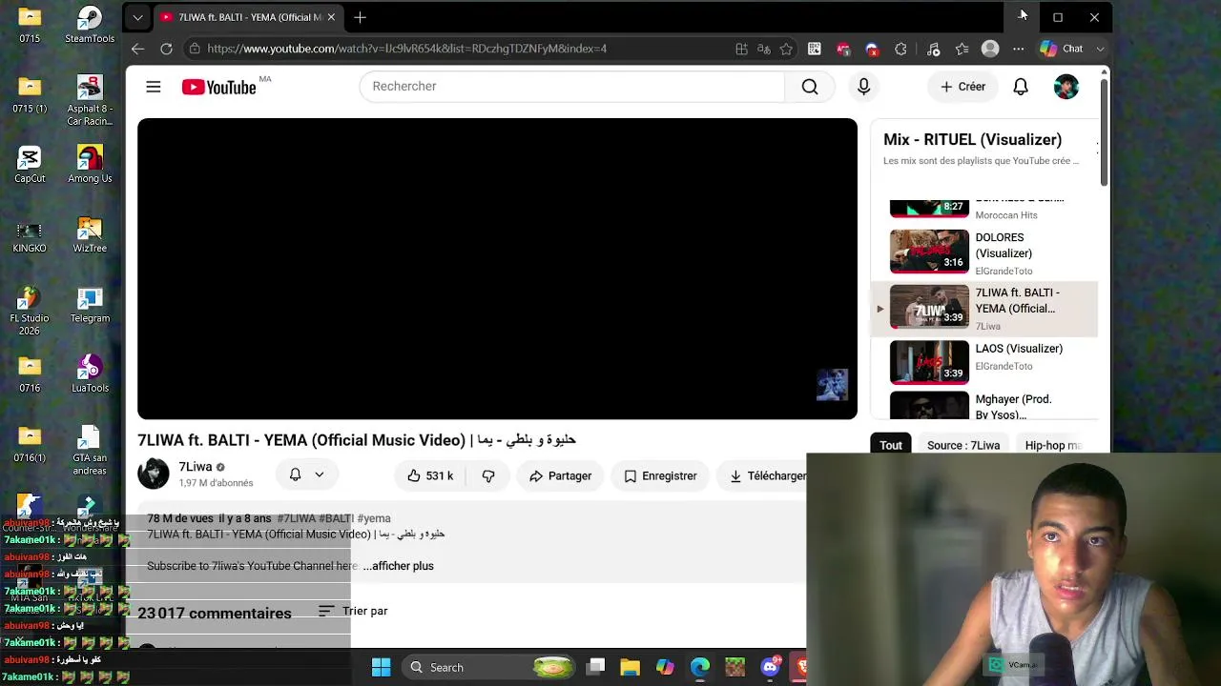Viewport: 1221px width, 686px height.
Task: Select the Among Us desktop icon
Action: coord(90,164)
